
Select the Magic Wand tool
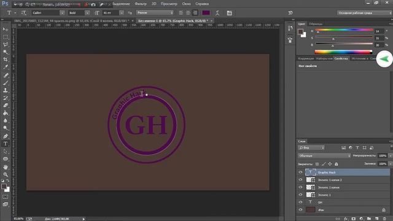6,52
